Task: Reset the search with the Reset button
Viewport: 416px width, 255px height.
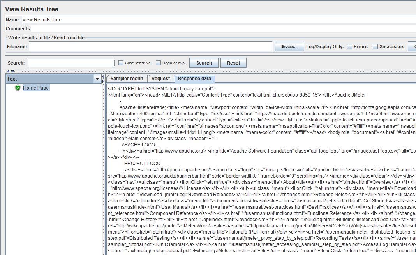Action: 233,62
